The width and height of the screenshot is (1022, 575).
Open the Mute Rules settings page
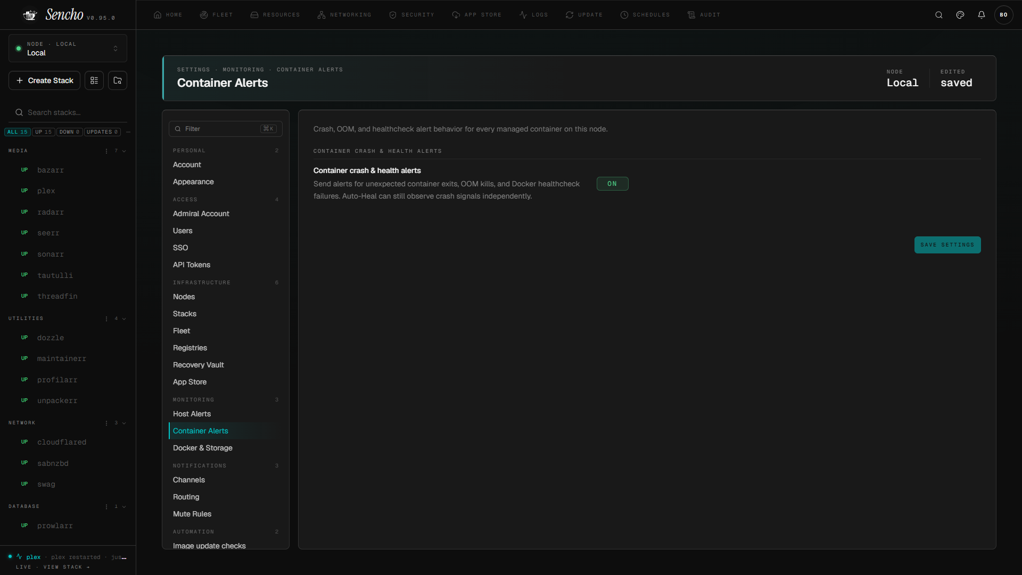pos(226,514)
